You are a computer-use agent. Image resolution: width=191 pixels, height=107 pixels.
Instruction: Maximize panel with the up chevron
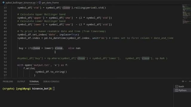click(x=190, y=81)
